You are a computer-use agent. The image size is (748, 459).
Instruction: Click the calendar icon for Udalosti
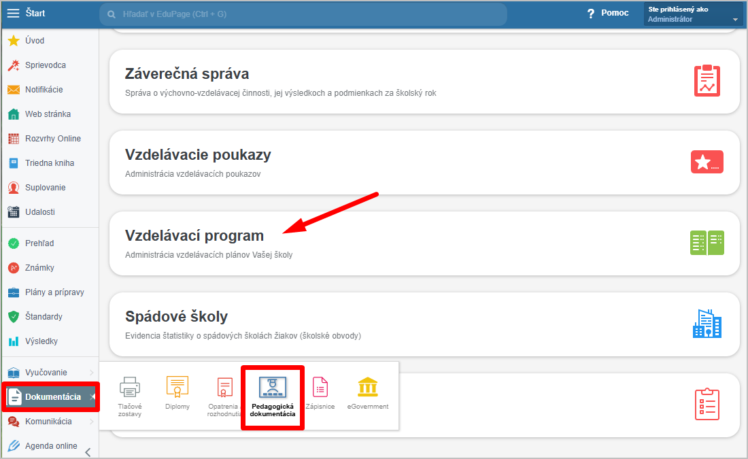[14, 212]
